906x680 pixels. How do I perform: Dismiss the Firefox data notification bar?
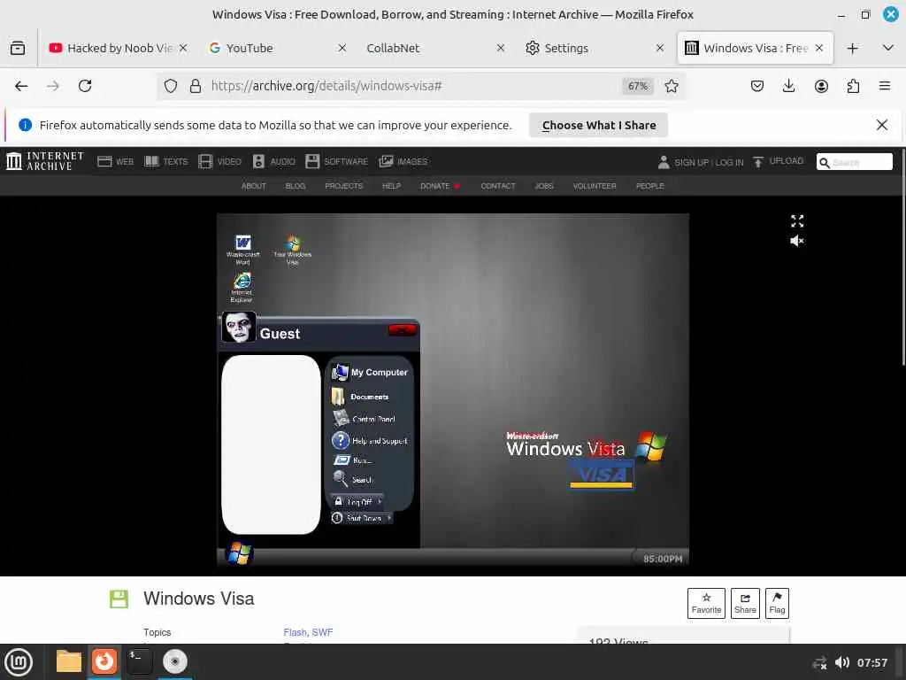(x=882, y=125)
